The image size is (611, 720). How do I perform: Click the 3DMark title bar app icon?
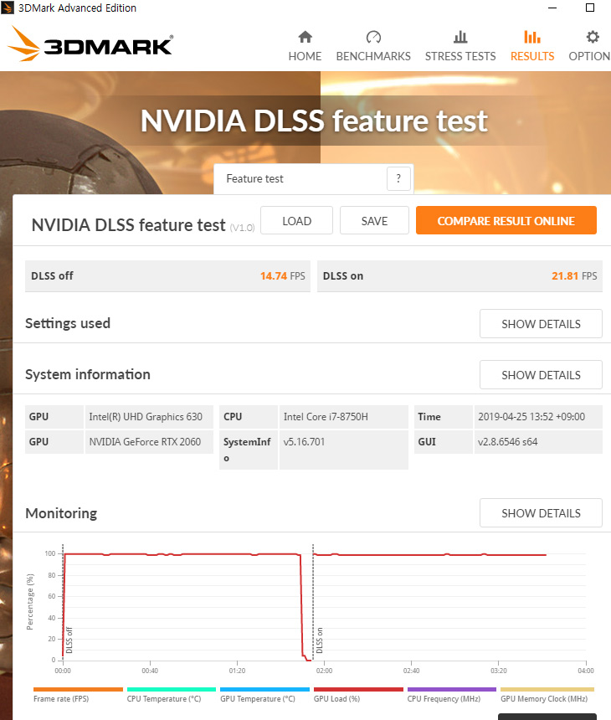click(x=8, y=8)
